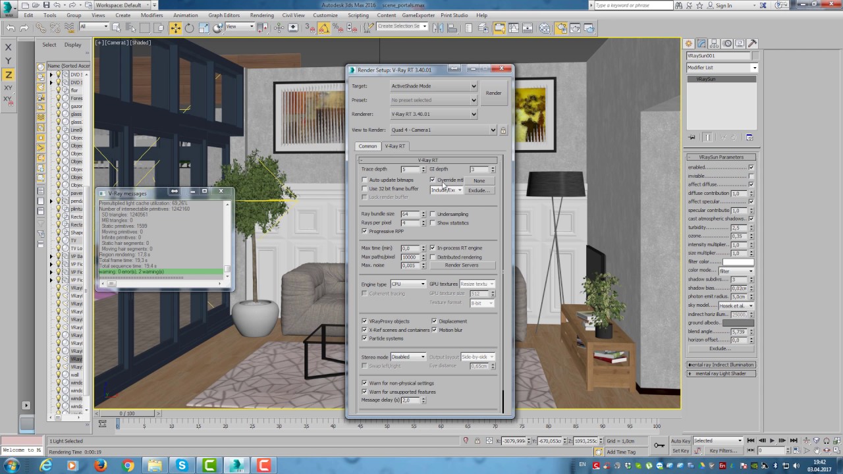The height and width of the screenshot is (474, 843).
Task: Toggle the Angle Snap tool
Action: 324,28
